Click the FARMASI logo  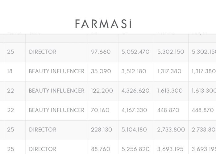pos(103,24)
